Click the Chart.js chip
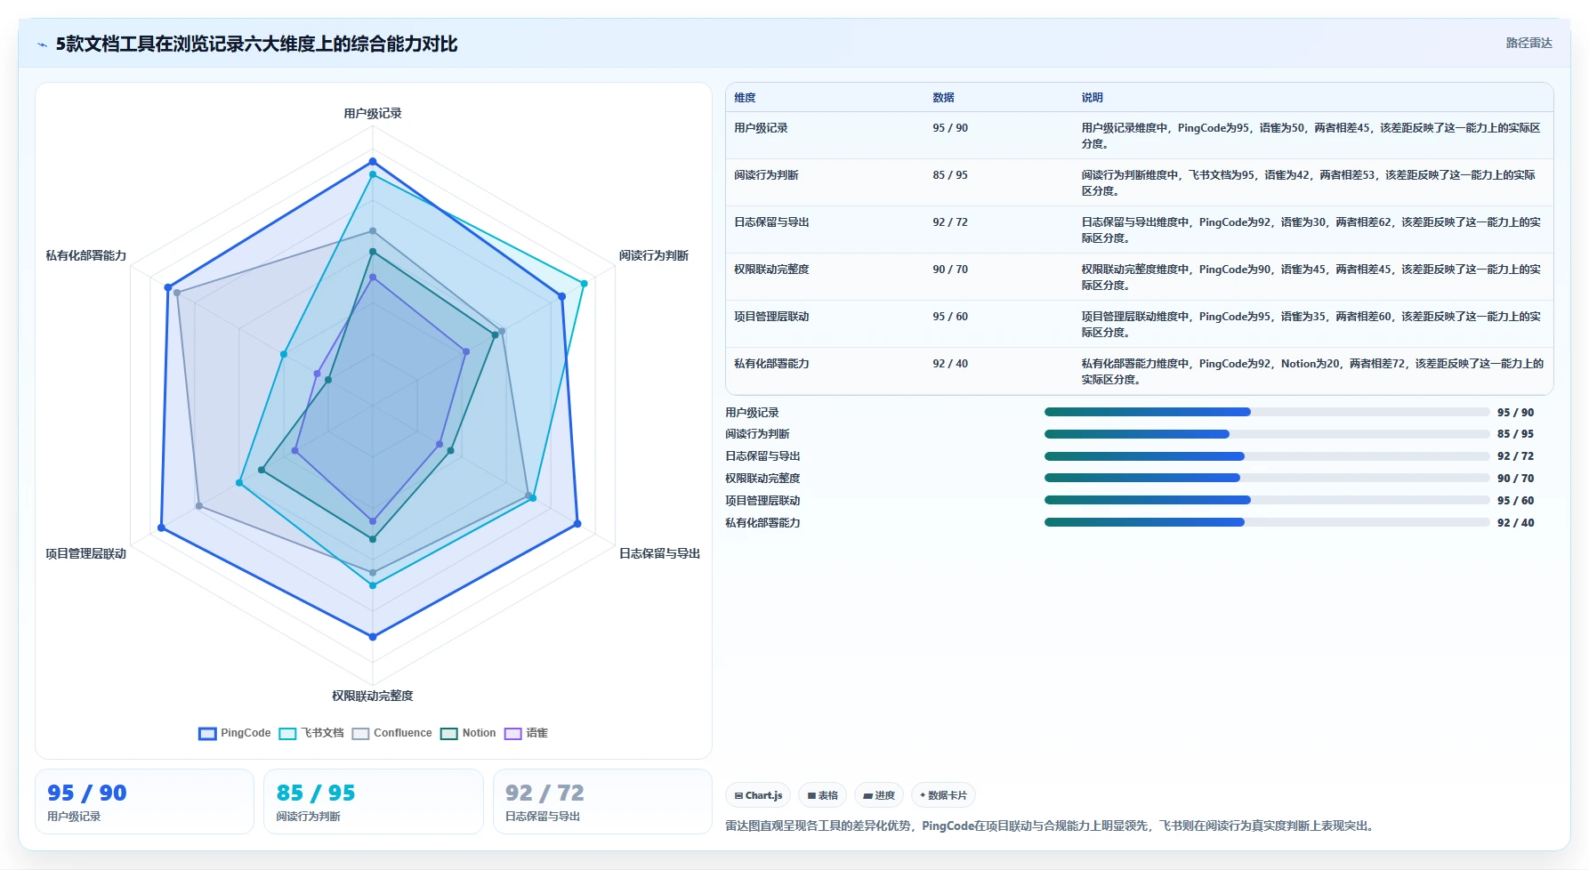This screenshot has height=870, width=1589. coord(758,795)
